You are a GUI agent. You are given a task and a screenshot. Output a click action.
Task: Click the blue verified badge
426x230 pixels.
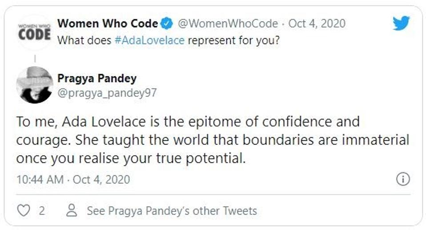point(167,23)
